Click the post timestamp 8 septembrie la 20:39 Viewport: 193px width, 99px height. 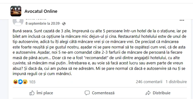(42, 24)
